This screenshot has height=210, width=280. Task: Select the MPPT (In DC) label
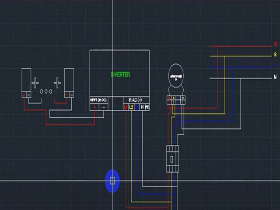(x=98, y=100)
